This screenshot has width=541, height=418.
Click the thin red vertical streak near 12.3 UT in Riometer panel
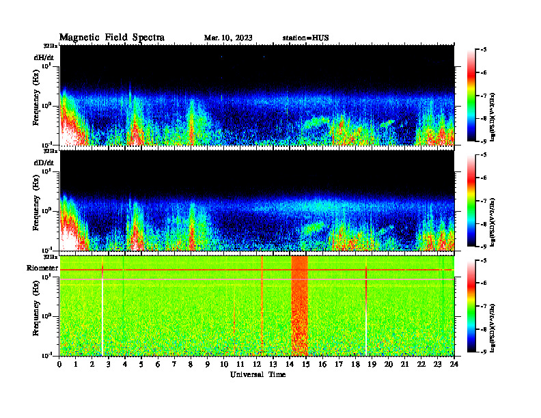point(262,306)
